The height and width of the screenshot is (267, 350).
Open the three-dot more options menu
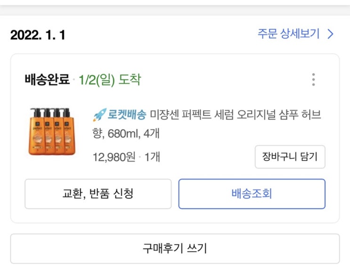tap(314, 79)
